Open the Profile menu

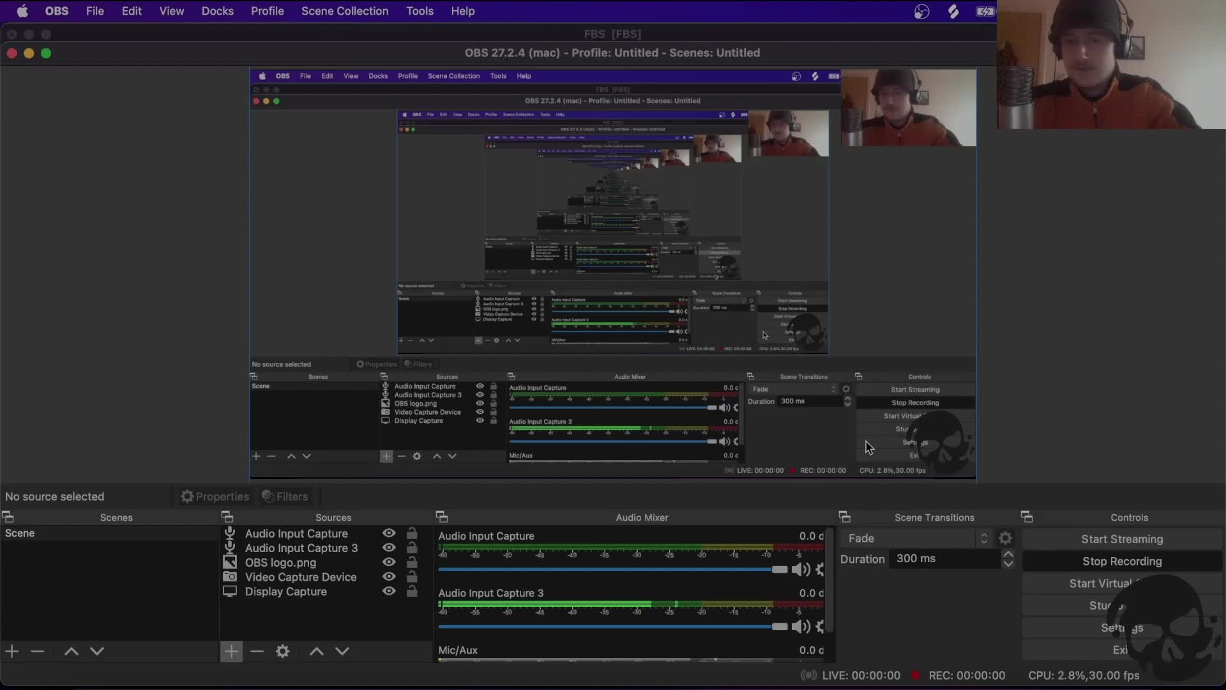267,11
